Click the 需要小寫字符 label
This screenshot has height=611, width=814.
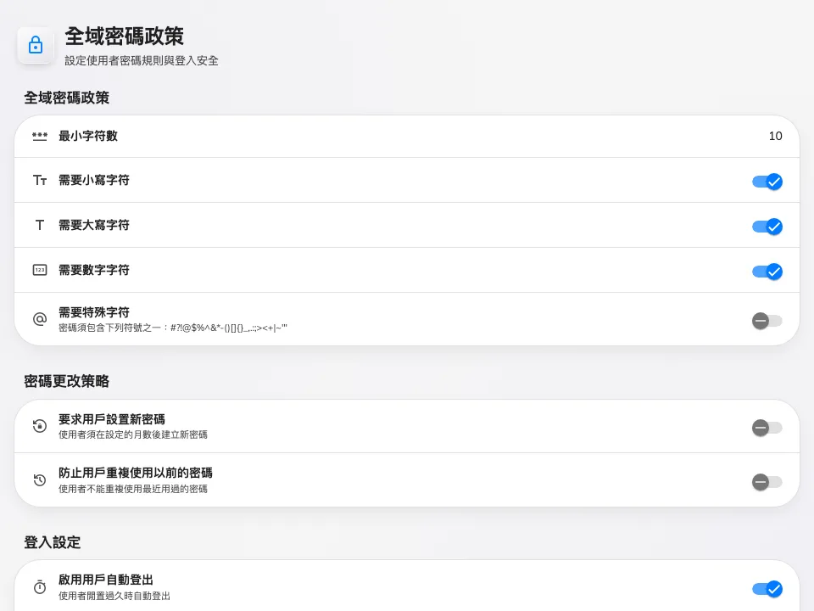(94, 180)
